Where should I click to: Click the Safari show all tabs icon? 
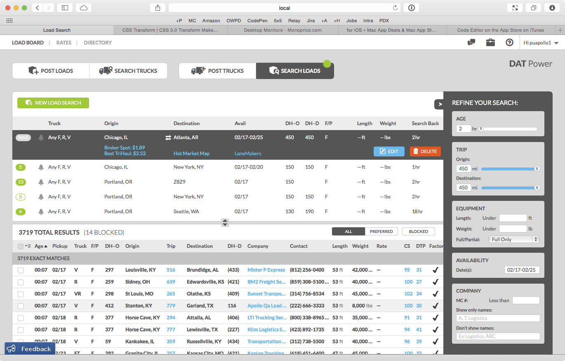click(x=534, y=8)
